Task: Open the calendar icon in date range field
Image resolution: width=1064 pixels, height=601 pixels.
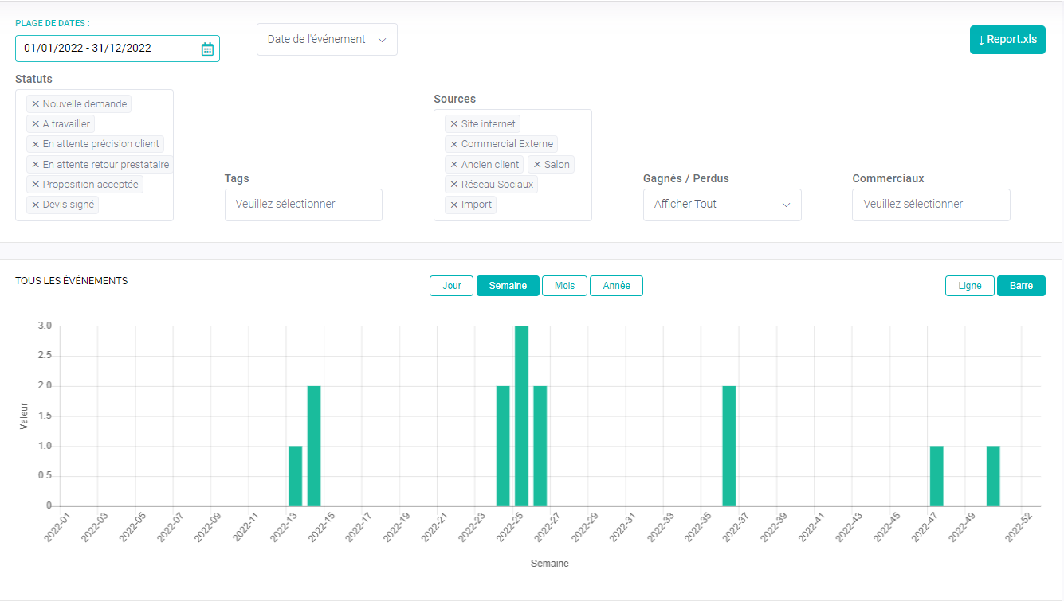Action: [x=207, y=49]
